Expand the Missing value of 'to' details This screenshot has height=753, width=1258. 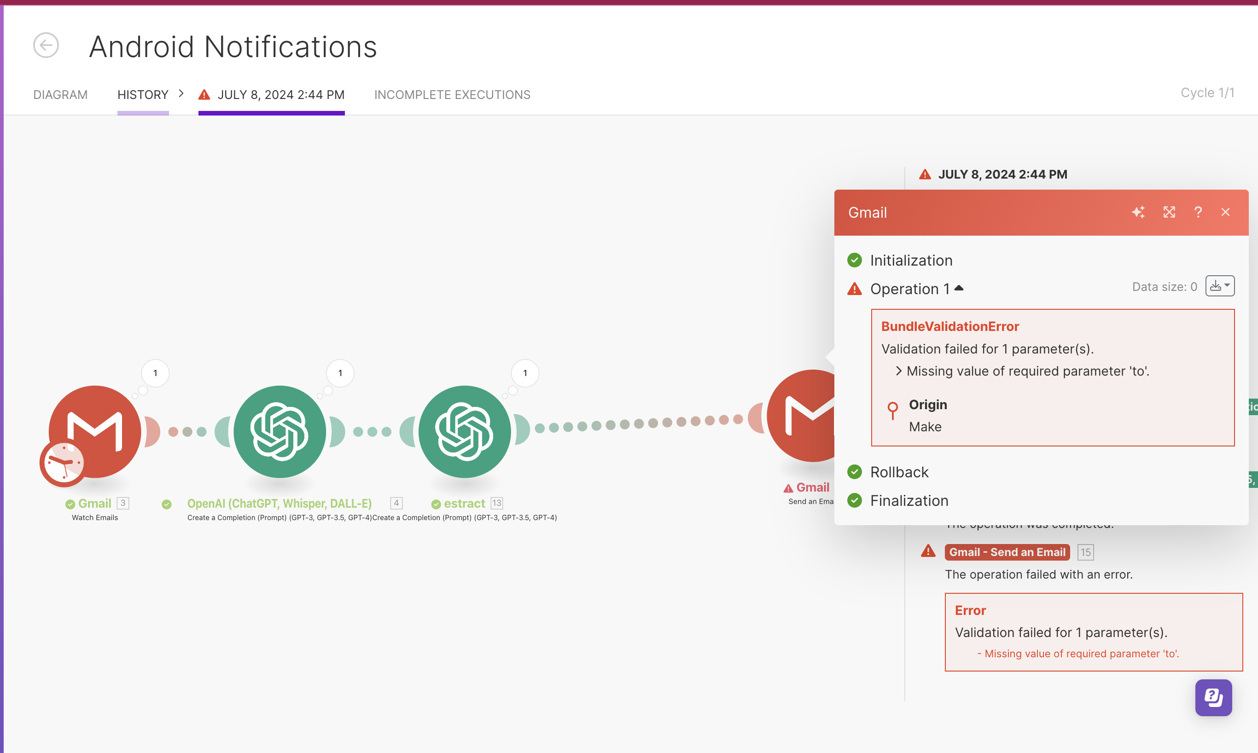(899, 371)
